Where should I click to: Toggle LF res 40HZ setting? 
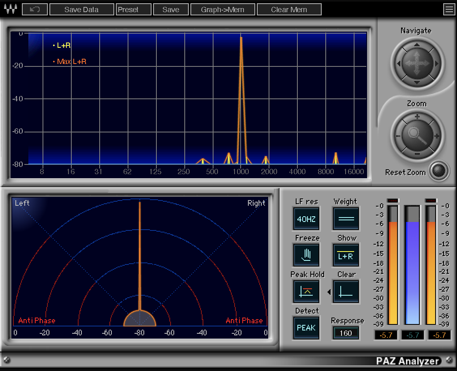(x=306, y=219)
